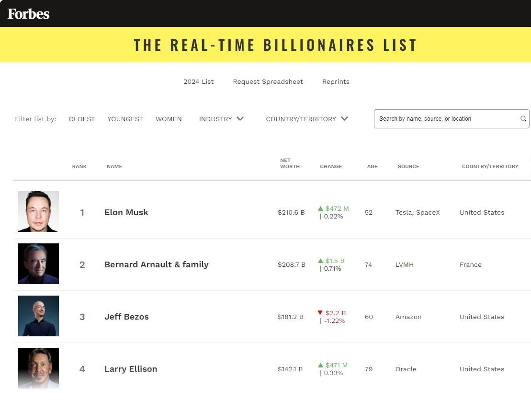The height and width of the screenshot is (401, 531).
Task: Sort by Net Worth column header
Action: coord(290,163)
